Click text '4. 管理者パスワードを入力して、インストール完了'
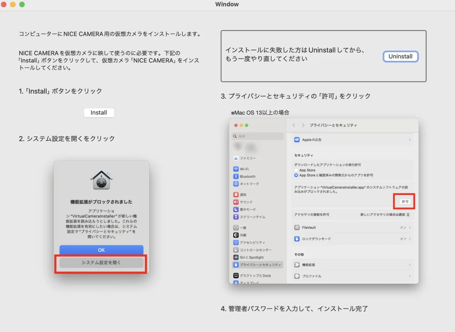 pyautogui.click(x=294, y=308)
